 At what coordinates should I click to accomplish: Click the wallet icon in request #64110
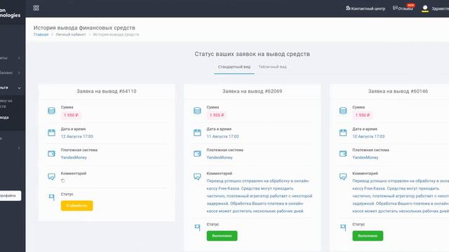[x=51, y=154]
